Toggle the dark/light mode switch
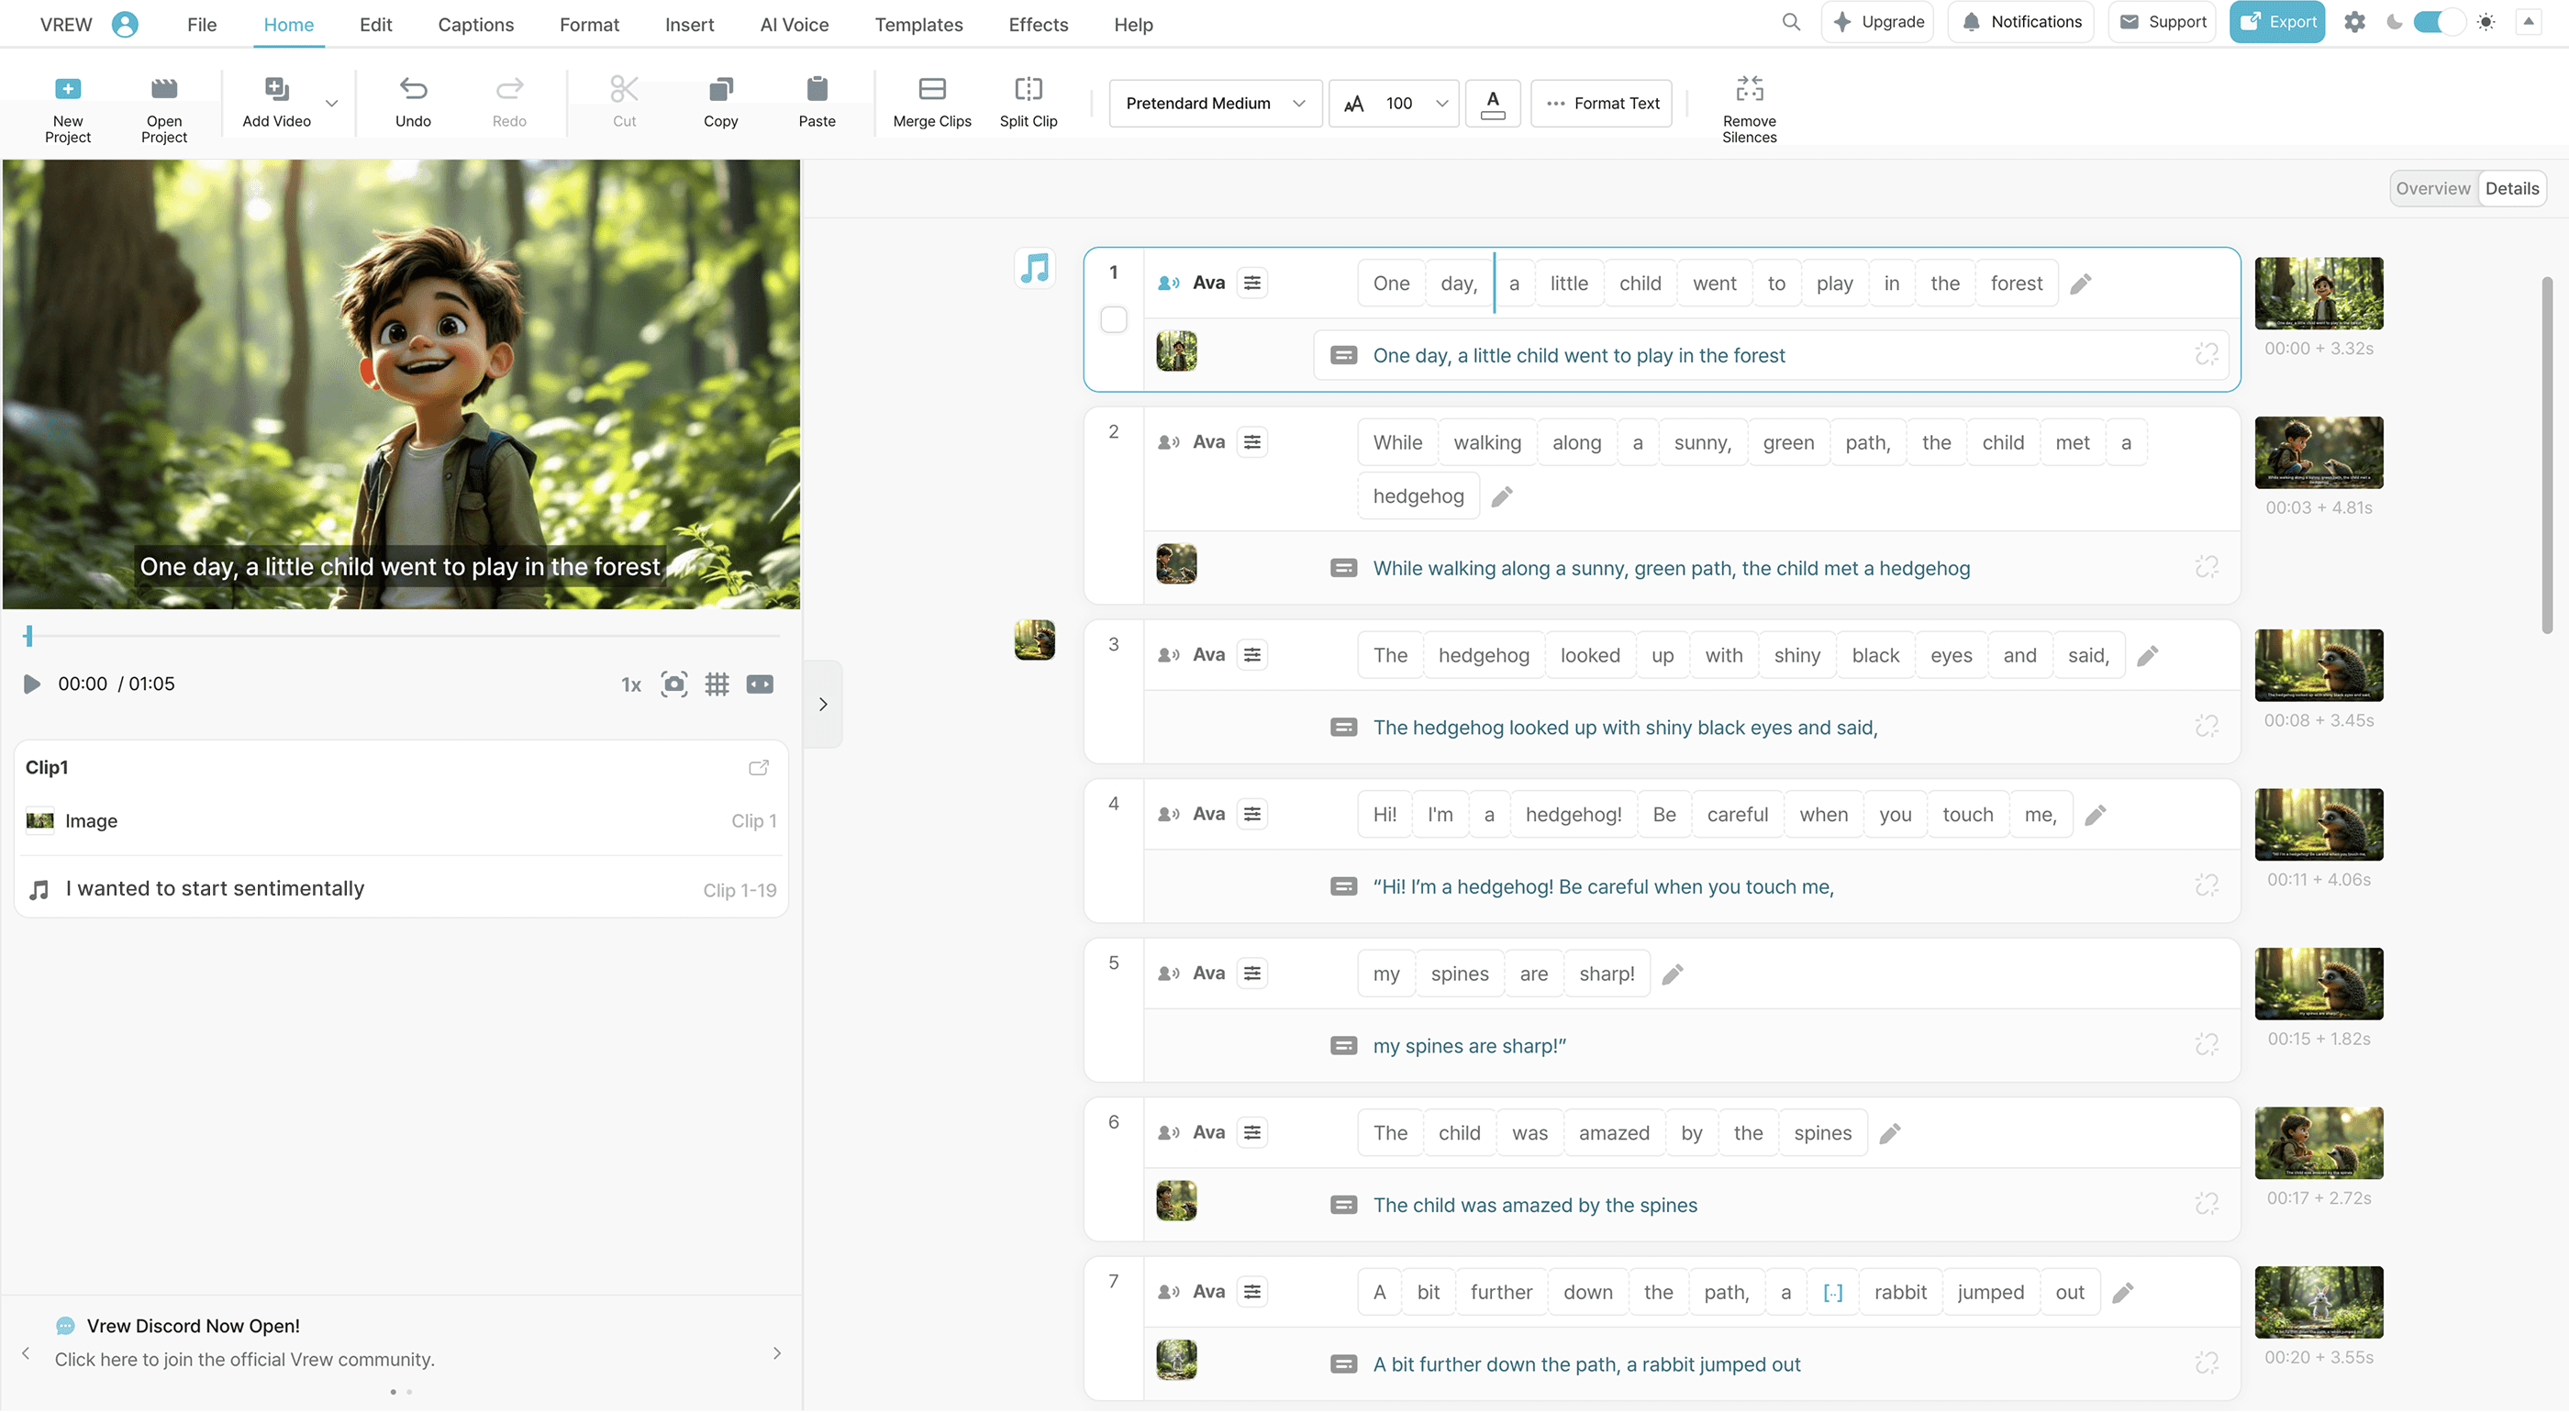2569x1413 pixels. tap(2439, 22)
